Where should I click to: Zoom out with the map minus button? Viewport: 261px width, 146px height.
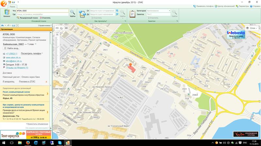57,66
